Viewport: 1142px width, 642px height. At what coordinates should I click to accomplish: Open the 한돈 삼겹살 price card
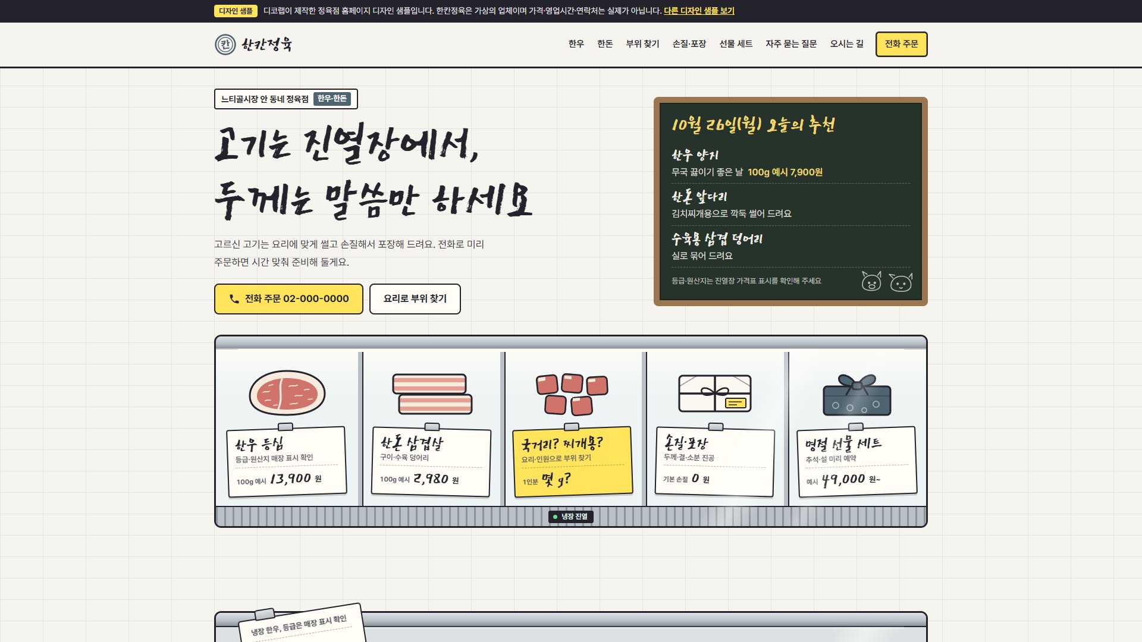[x=431, y=461]
